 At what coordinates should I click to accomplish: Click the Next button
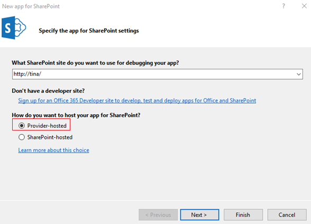(x=199, y=214)
